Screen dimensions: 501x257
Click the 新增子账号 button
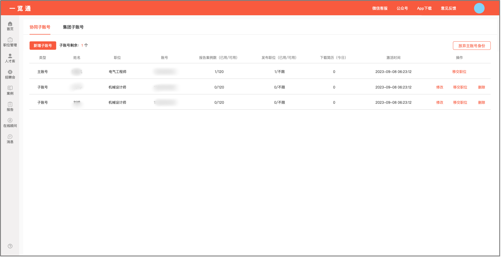coord(43,45)
